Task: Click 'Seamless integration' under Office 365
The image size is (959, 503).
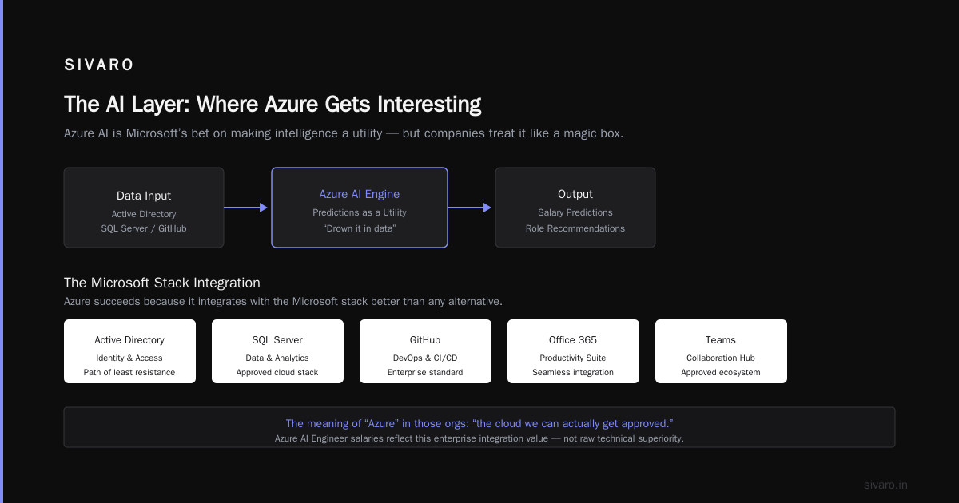Action: click(573, 373)
